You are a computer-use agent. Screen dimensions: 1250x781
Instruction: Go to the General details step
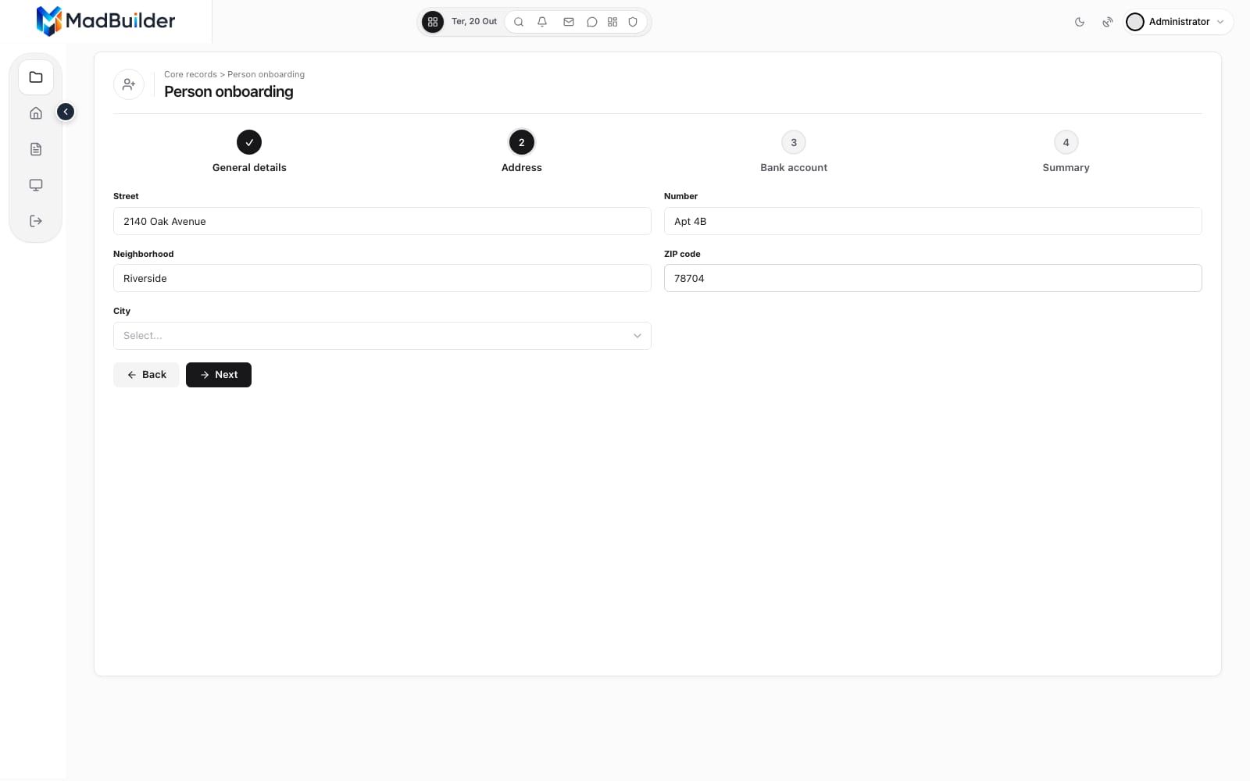pos(249,152)
